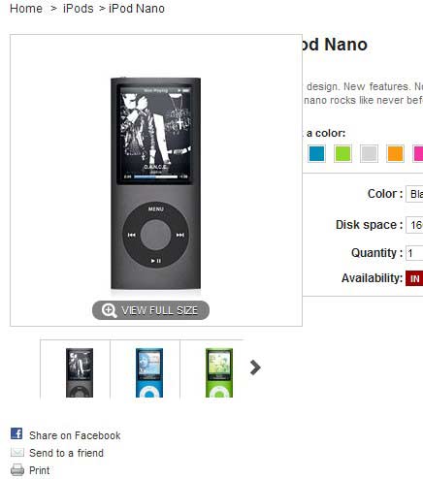This screenshot has width=423, height=479.
Task: Pick the orange color swatch
Action: pyautogui.click(x=395, y=153)
